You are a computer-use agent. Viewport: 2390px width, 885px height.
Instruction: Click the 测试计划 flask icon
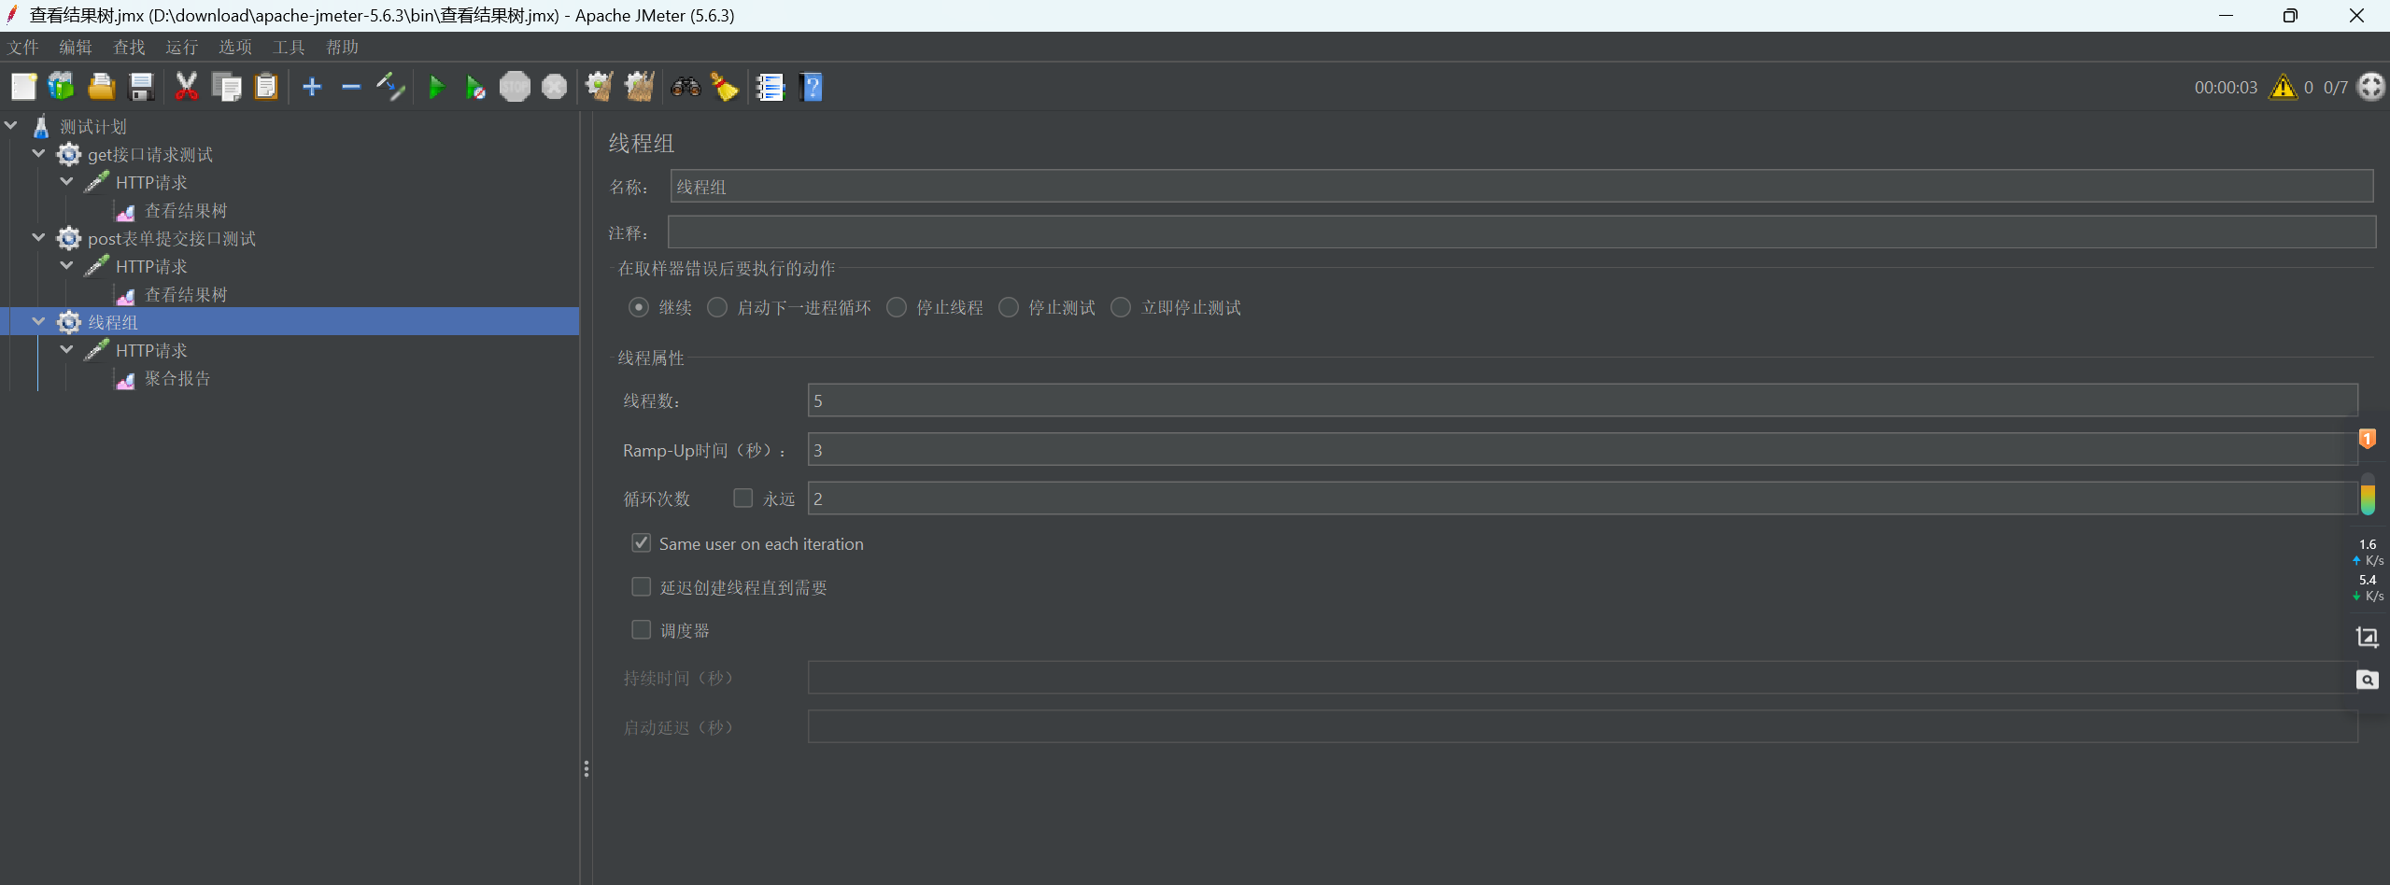pyautogui.click(x=41, y=126)
